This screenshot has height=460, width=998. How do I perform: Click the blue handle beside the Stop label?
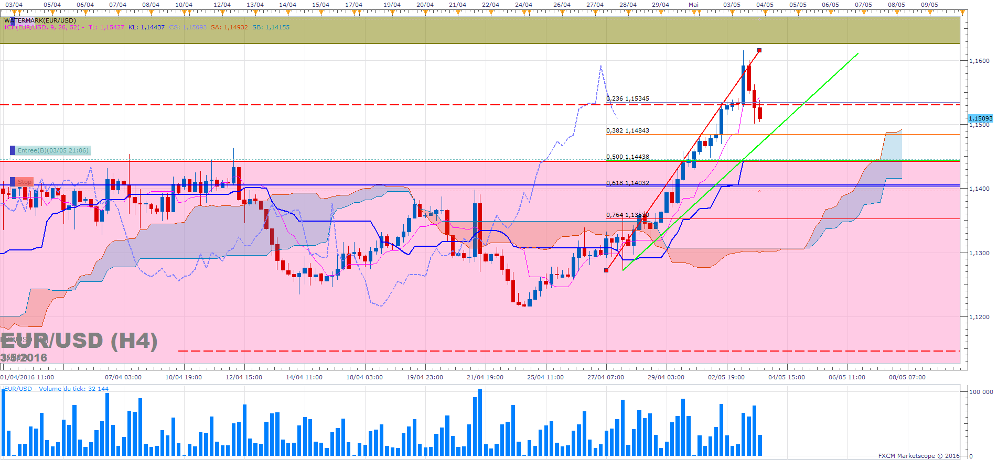coord(13,181)
